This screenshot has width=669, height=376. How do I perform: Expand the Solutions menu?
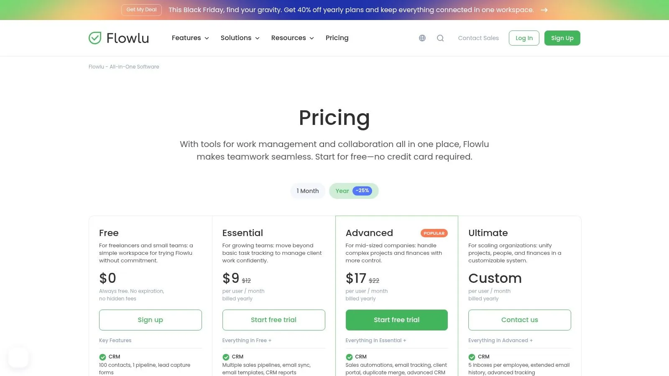click(x=240, y=38)
